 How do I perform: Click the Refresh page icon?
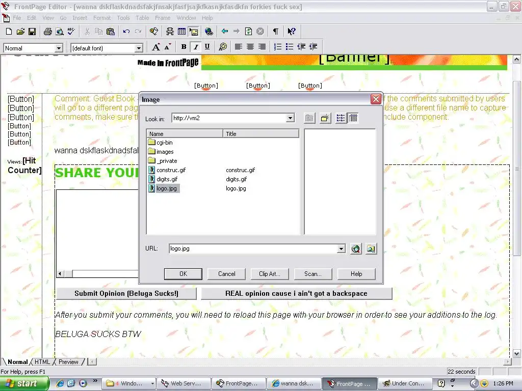pyautogui.click(x=249, y=32)
